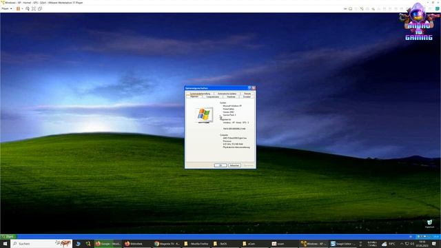This screenshot has height=248, width=441.
Task: Open the host Windows Start menu
Action: coord(5,243)
